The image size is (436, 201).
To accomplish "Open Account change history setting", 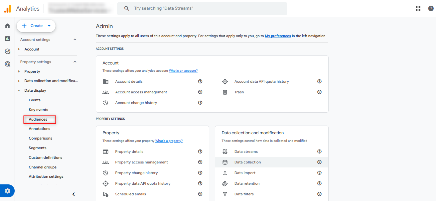I will click(136, 103).
